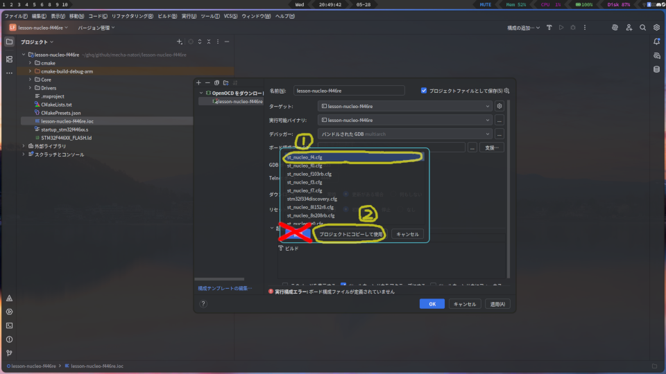Click the edit configuration templates link
The width and height of the screenshot is (666, 374).
225,288
